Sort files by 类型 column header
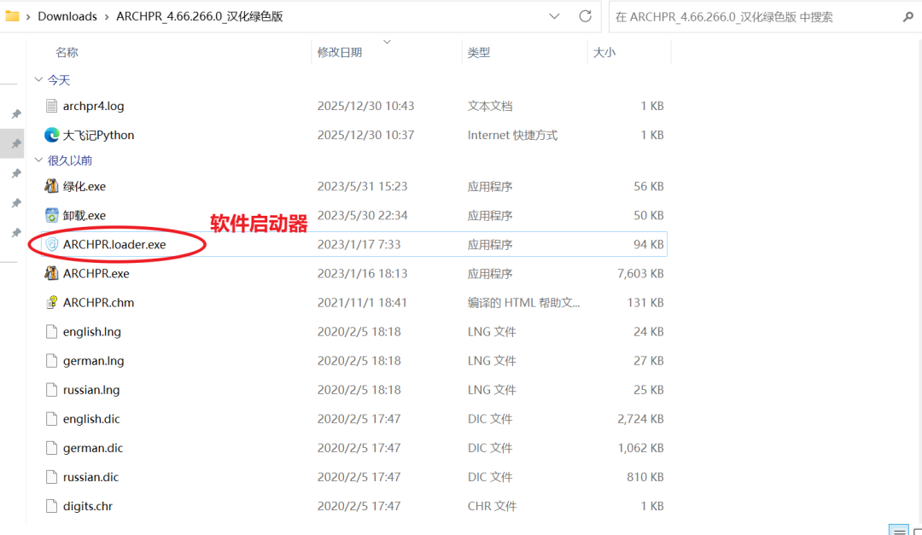Screen dimensions: 922x535 479,52
